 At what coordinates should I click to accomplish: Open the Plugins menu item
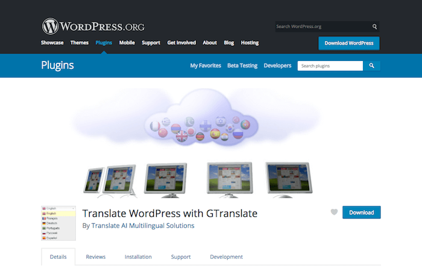104,43
